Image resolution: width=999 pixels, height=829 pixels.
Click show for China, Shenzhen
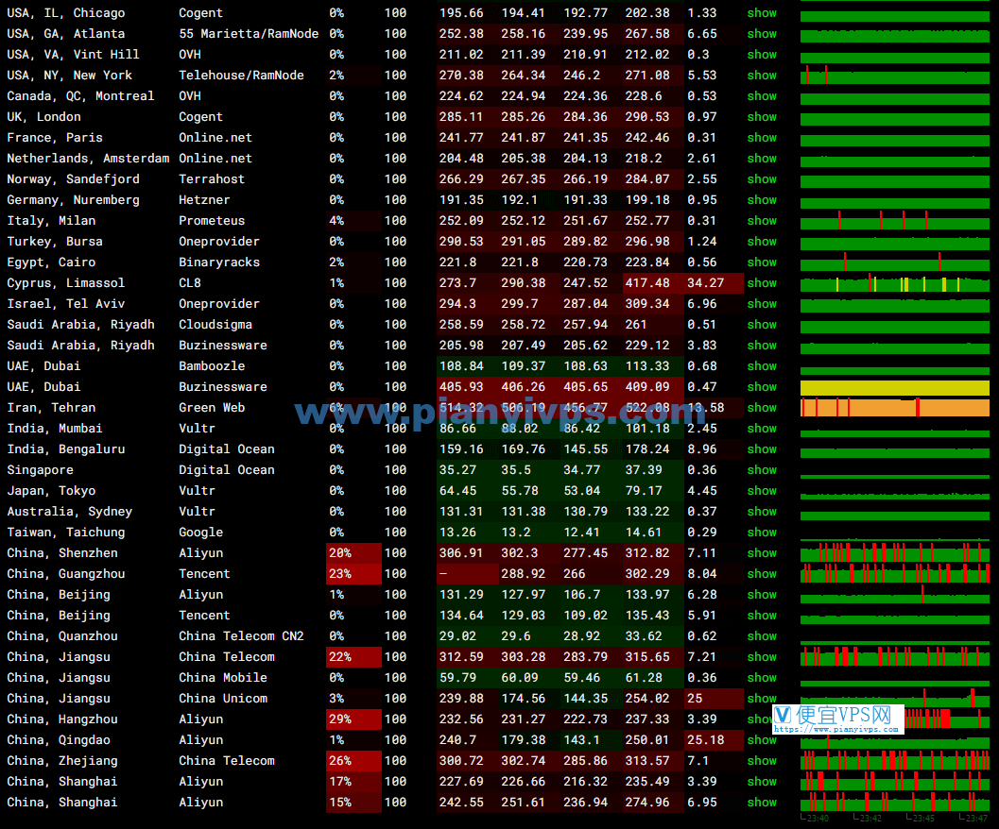tap(762, 554)
